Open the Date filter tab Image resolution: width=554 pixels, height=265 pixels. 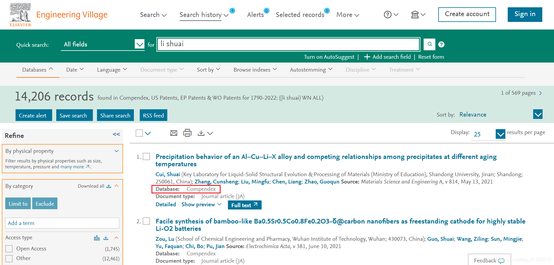point(75,70)
